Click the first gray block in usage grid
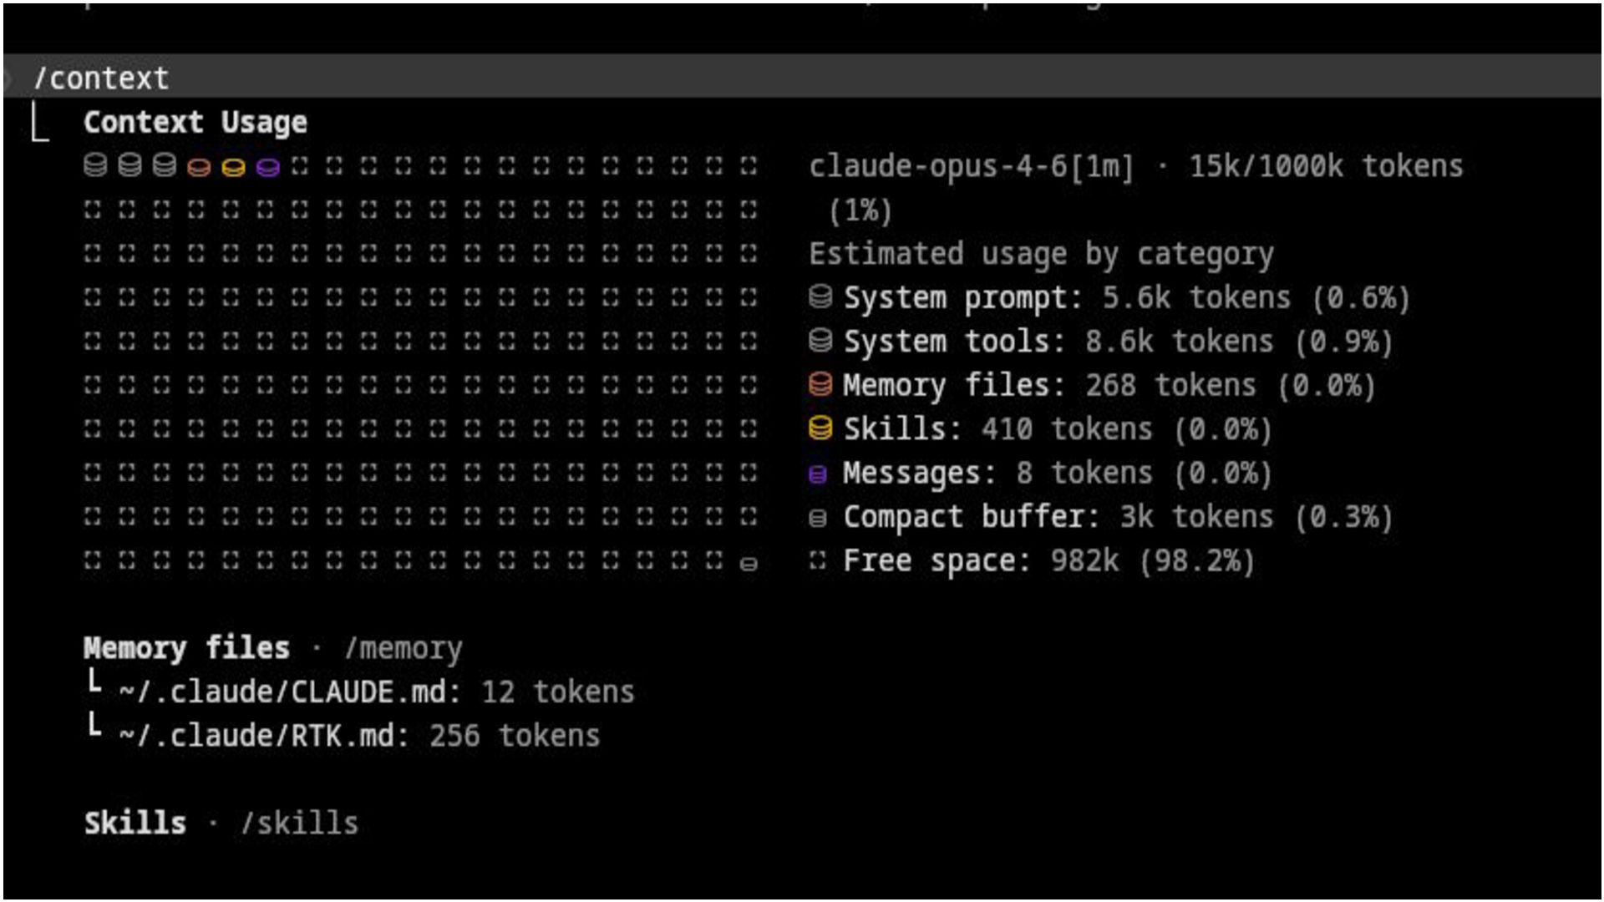1604x902 pixels. 96,165
